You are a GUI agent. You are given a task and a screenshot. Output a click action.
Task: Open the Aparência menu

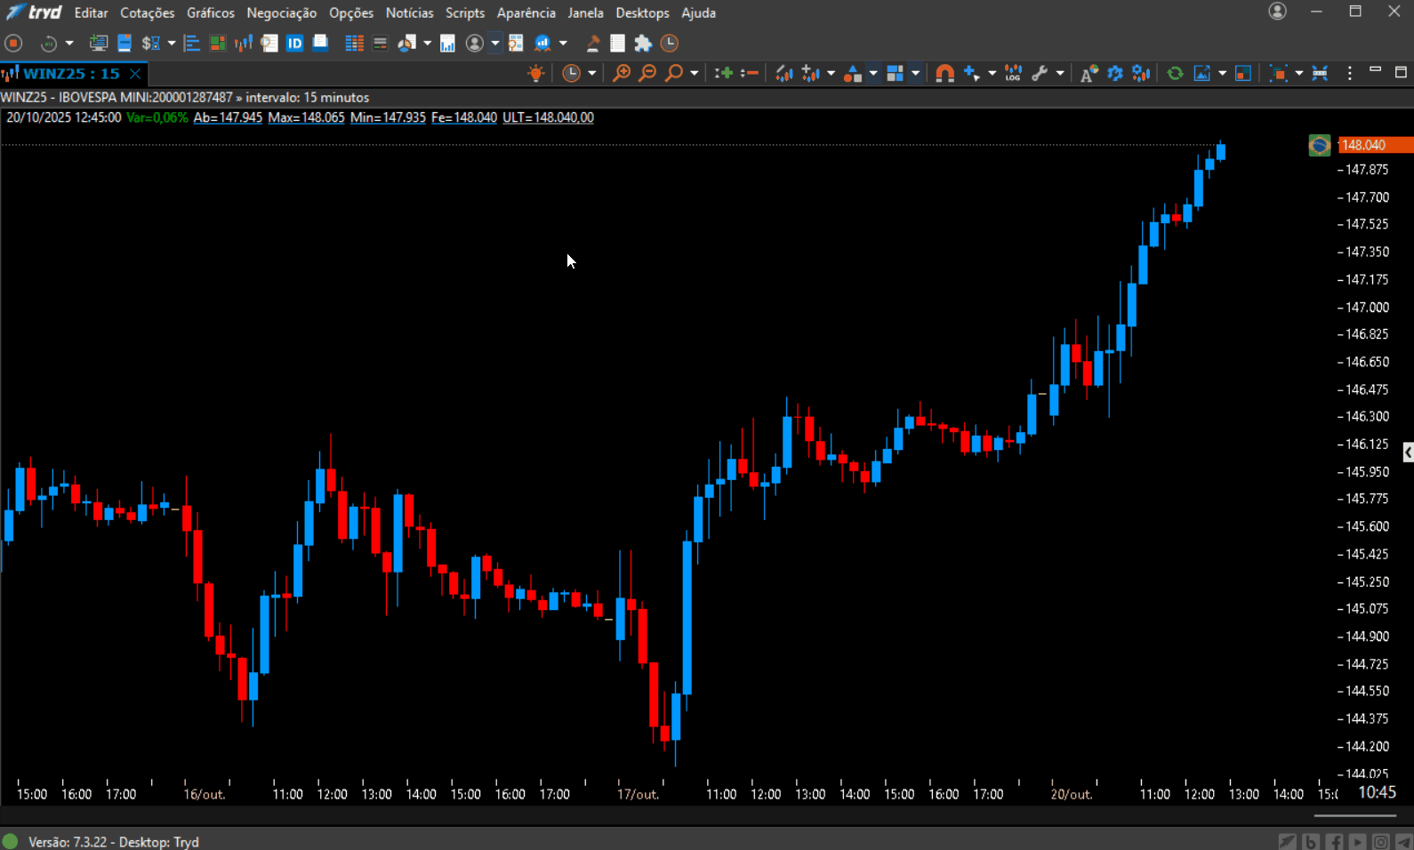pos(526,12)
